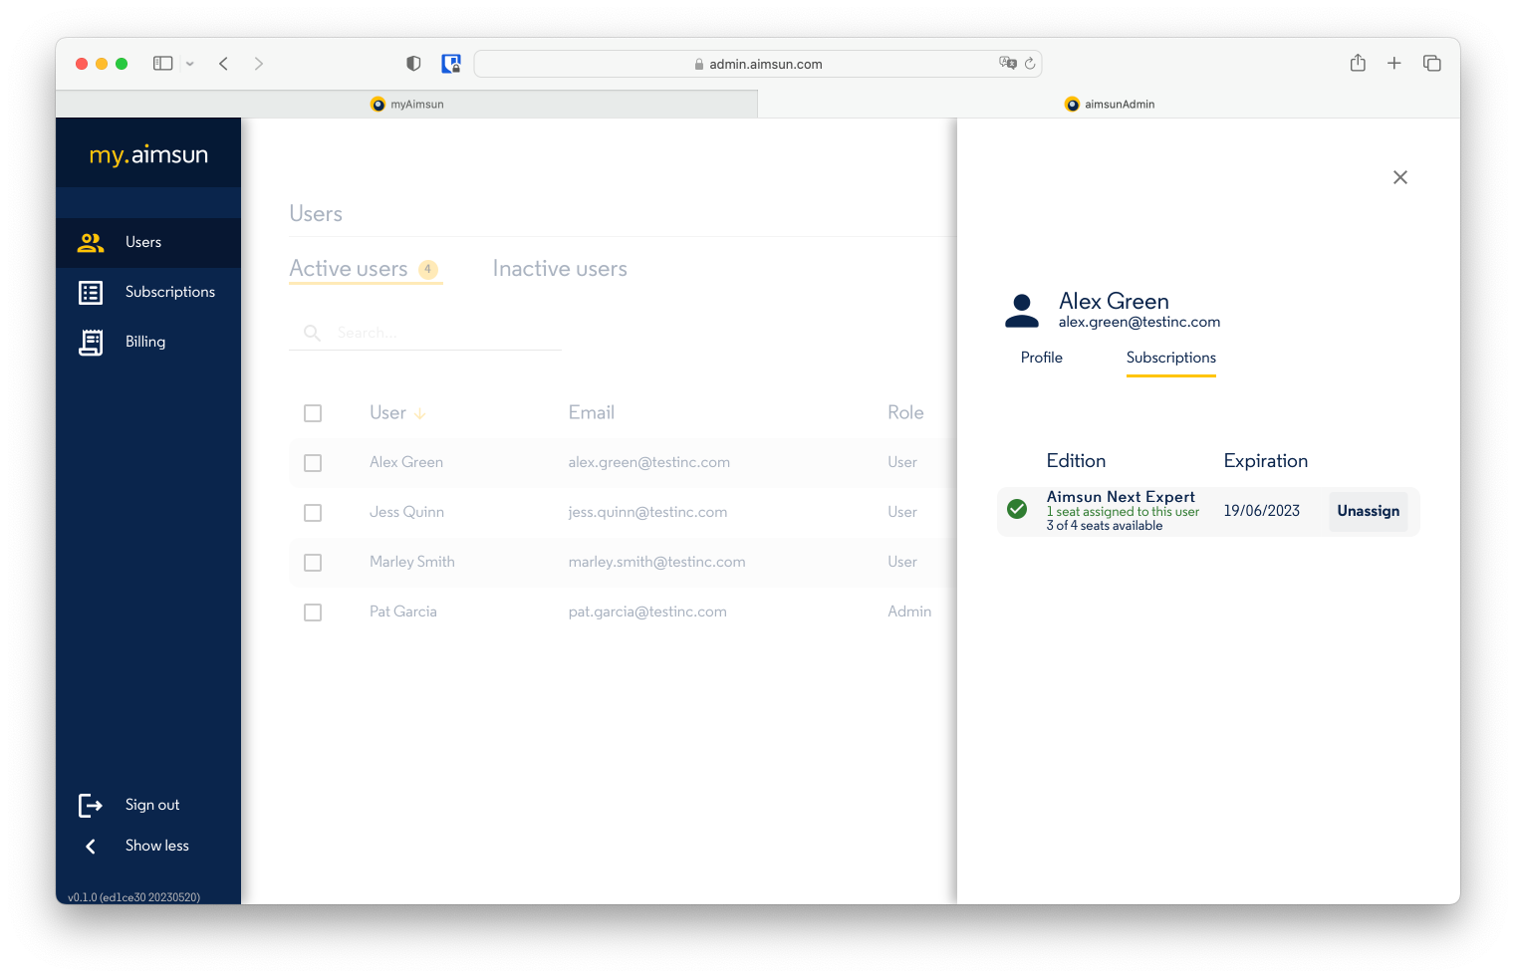
Task: Open a new Safari tab
Action: coord(1394,63)
